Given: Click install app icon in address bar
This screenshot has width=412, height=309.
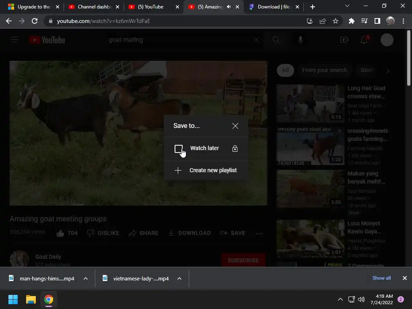Looking at the screenshot, I should point(310,21).
